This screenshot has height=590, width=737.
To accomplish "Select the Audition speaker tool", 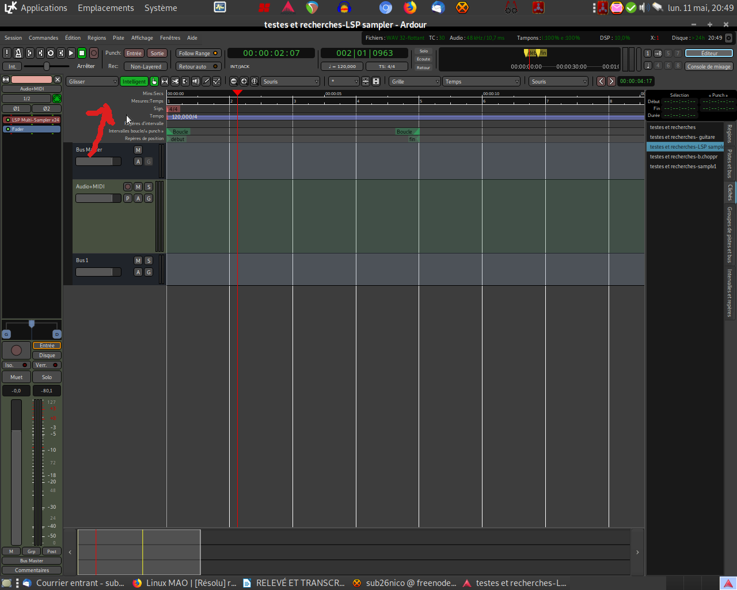I will [196, 81].
